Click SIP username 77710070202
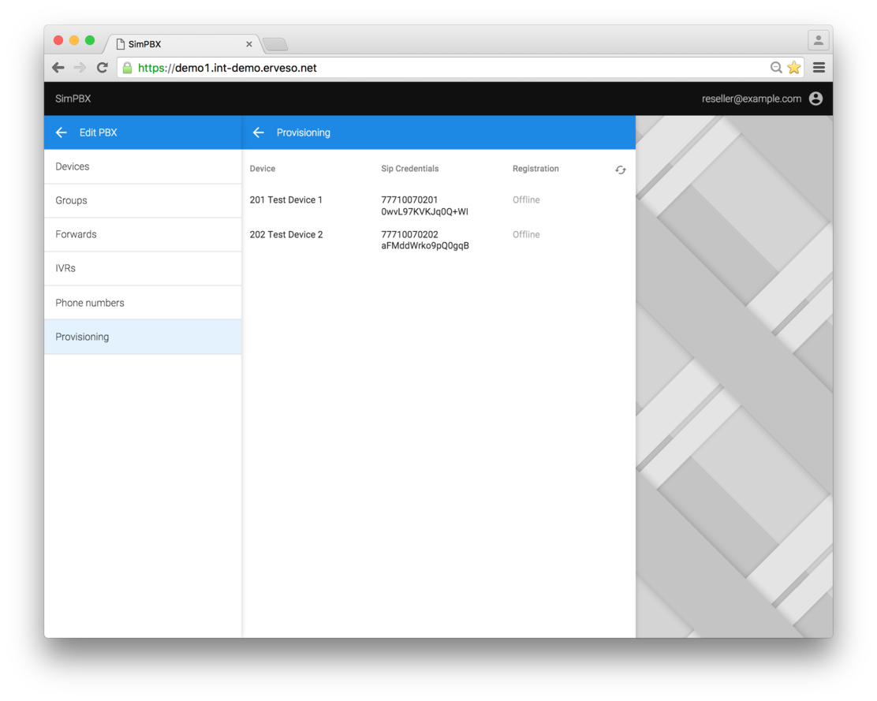Viewport: 877px width, 701px height. click(409, 234)
